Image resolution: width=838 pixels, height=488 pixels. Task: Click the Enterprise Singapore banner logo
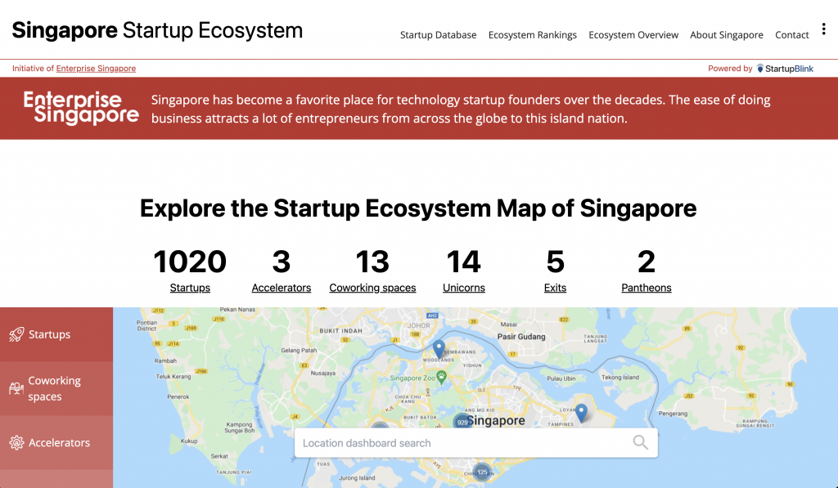(x=81, y=108)
